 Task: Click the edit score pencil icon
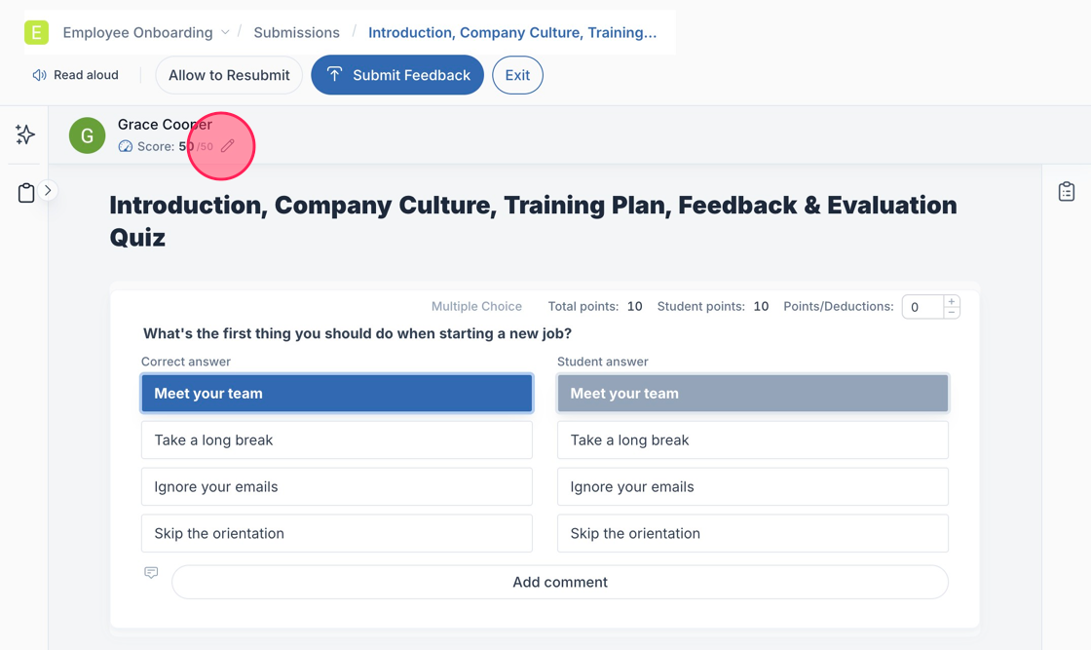[227, 146]
